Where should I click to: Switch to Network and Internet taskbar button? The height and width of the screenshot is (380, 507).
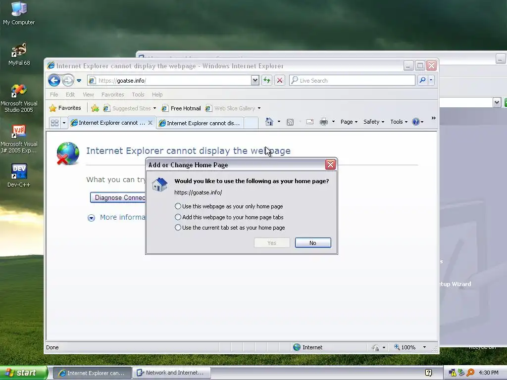coord(172,373)
